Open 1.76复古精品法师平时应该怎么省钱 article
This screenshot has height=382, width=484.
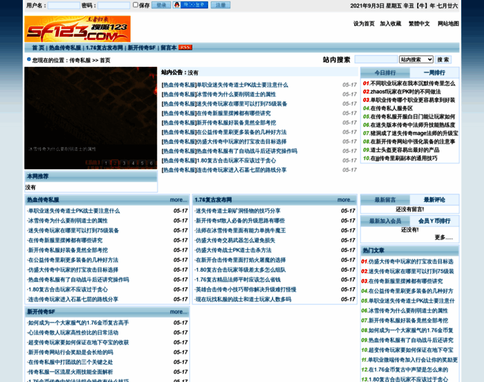pyautogui.click(x=238, y=279)
